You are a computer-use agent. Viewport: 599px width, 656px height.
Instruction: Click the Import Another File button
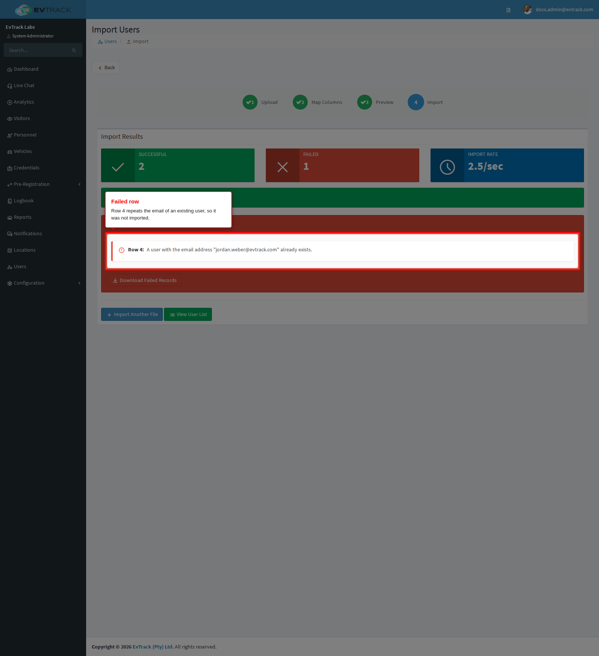point(132,315)
